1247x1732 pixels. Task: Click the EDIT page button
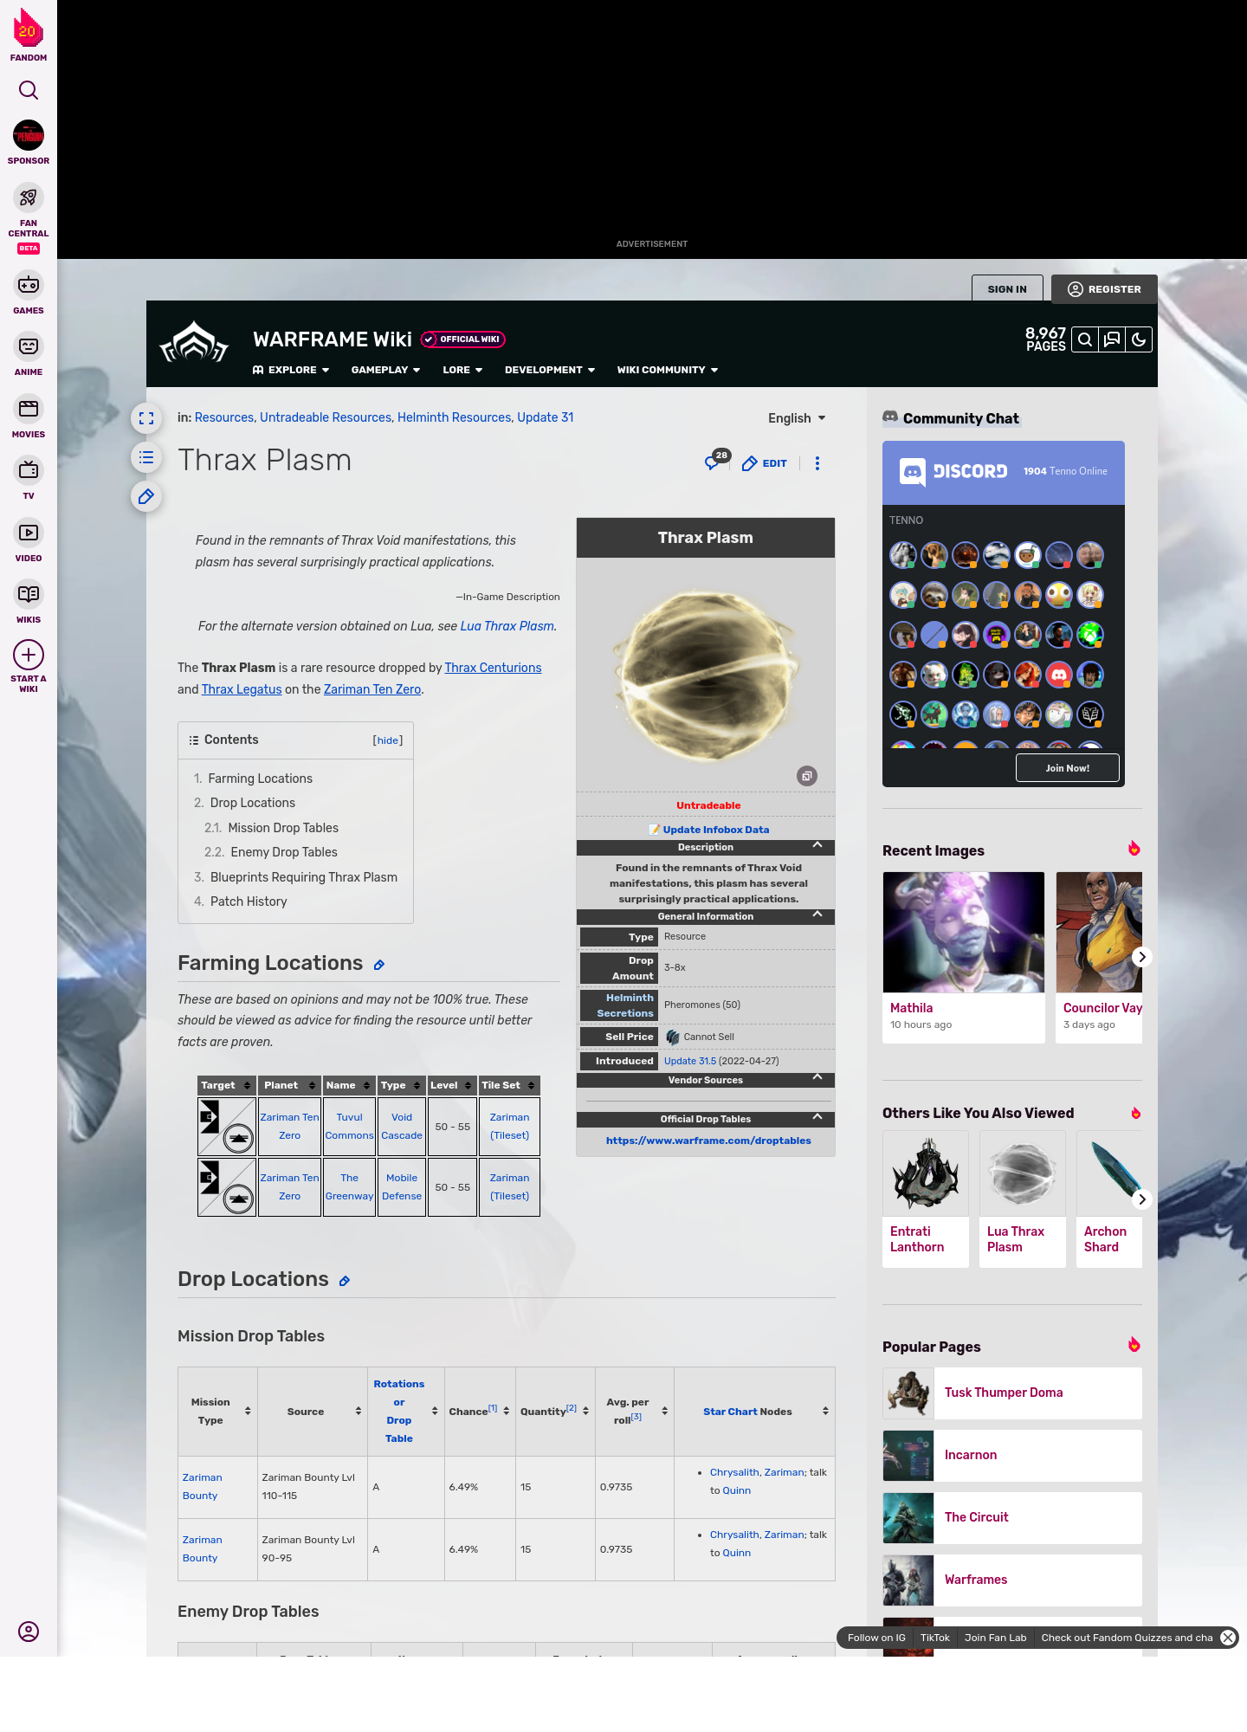pyautogui.click(x=765, y=463)
